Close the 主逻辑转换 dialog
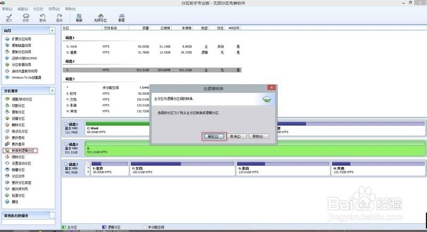 coord(272,88)
